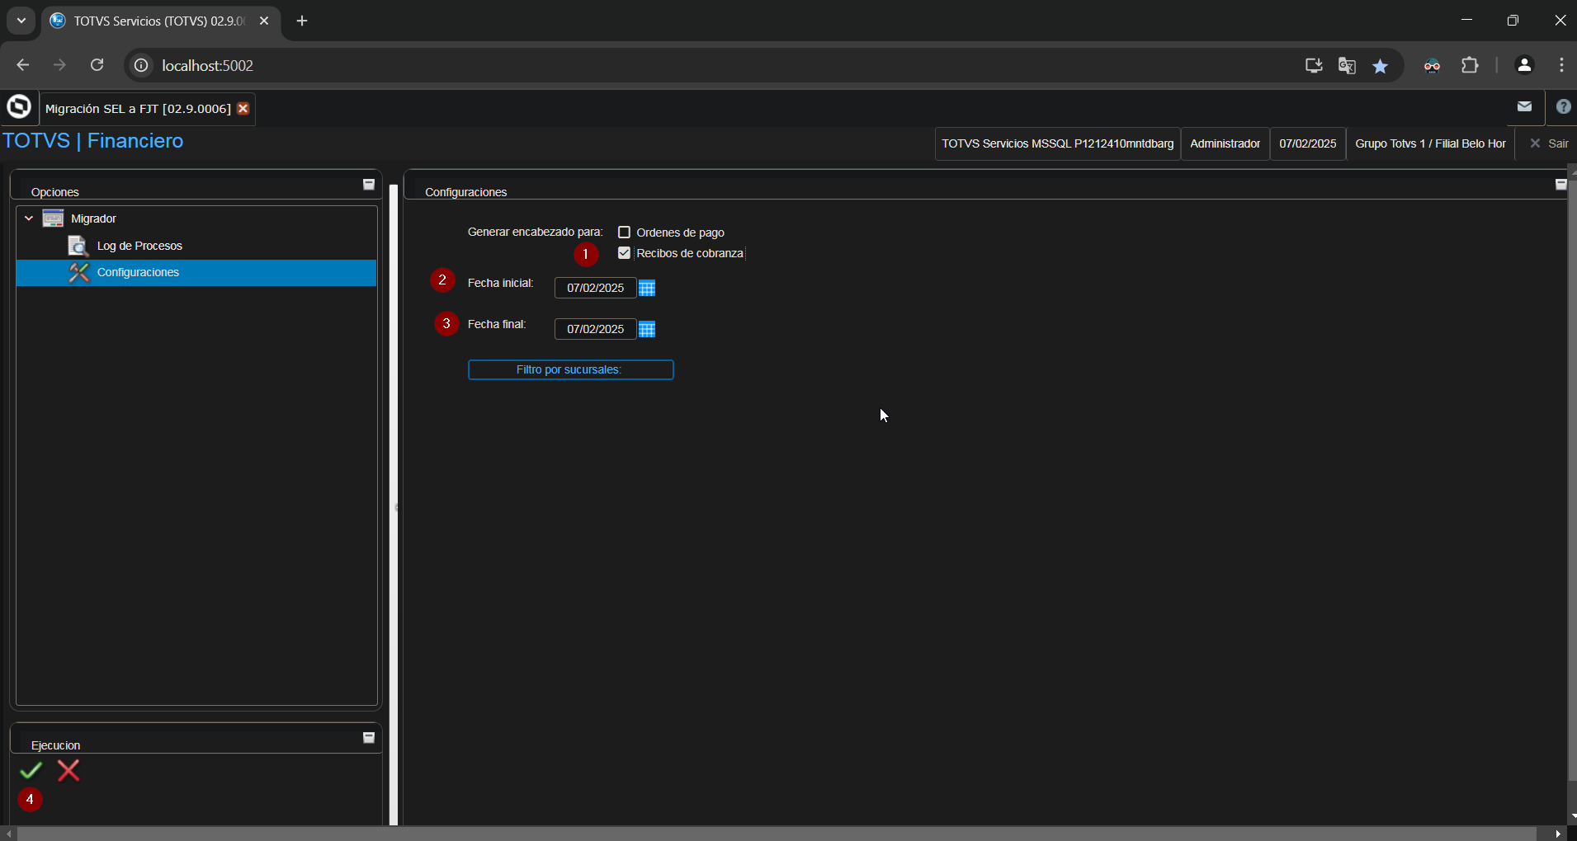Open the mail envelope icon
The image size is (1577, 841).
coord(1524,106)
